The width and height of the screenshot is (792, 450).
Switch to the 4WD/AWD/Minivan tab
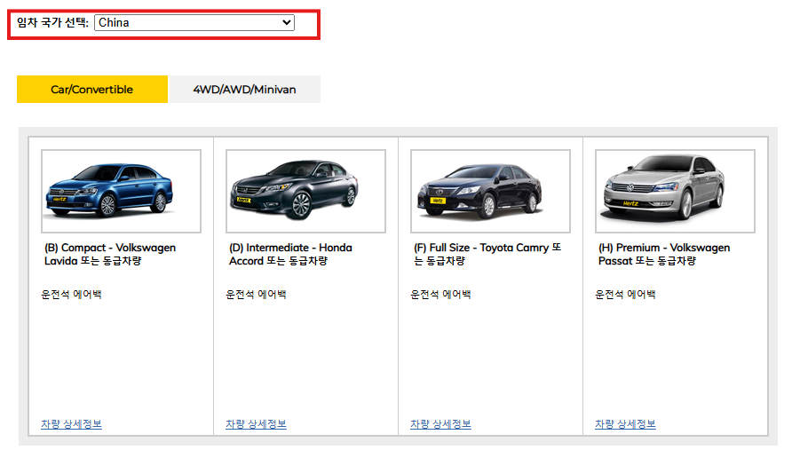(244, 90)
